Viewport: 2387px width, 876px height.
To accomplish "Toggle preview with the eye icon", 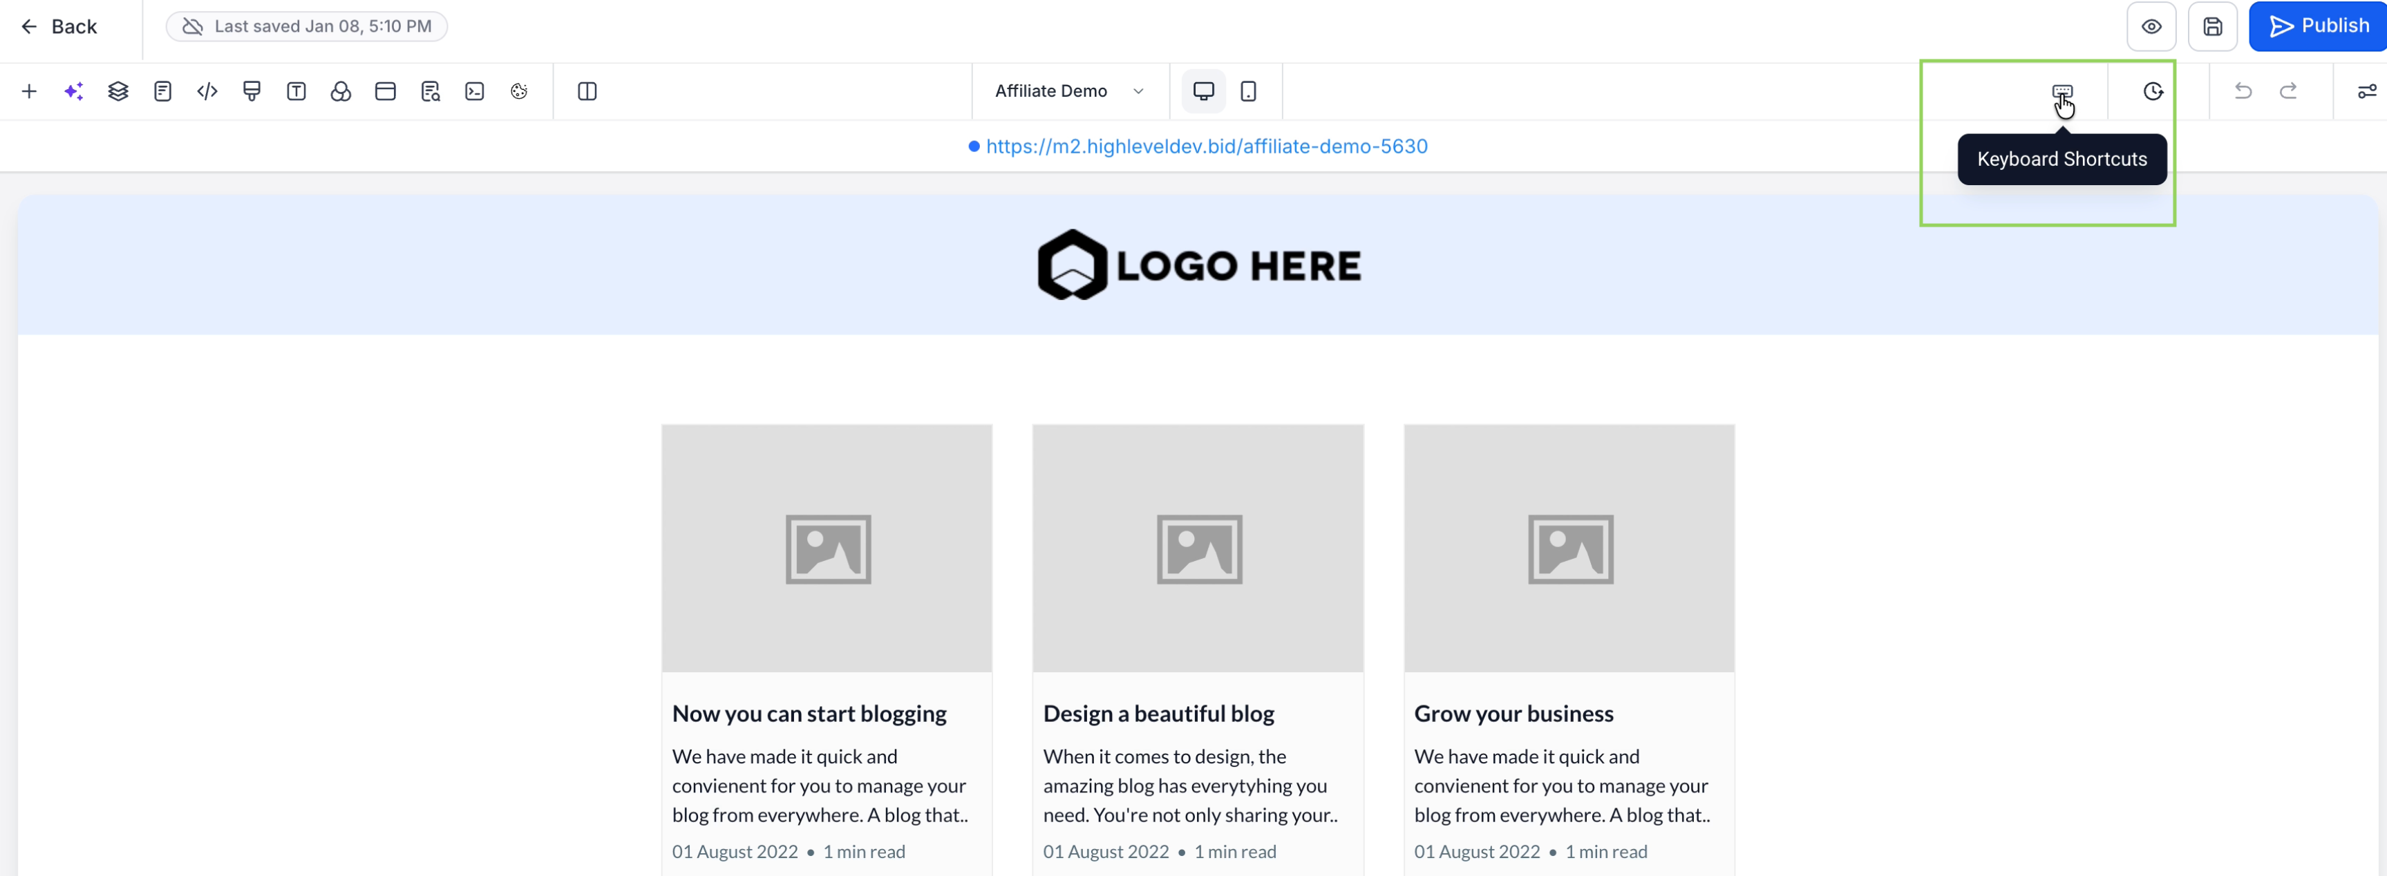I will point(2151,27).
